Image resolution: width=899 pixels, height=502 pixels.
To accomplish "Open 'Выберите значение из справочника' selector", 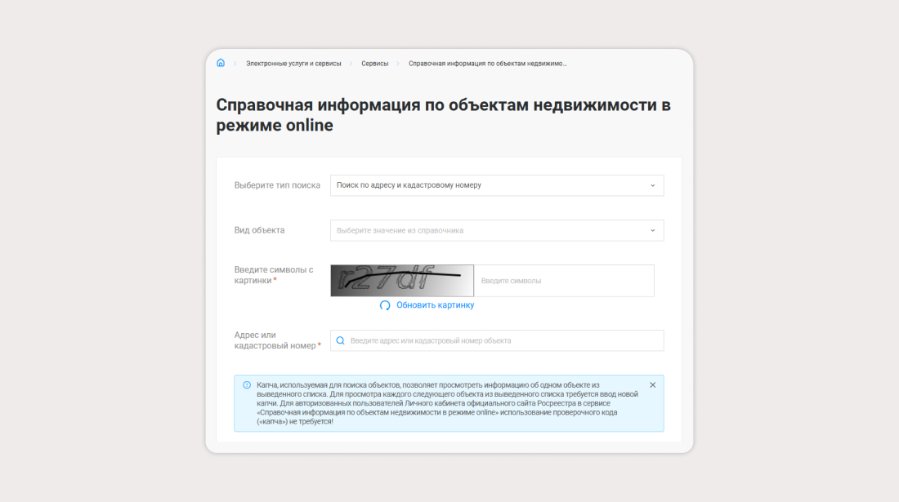I will click(x=490, y=230).
